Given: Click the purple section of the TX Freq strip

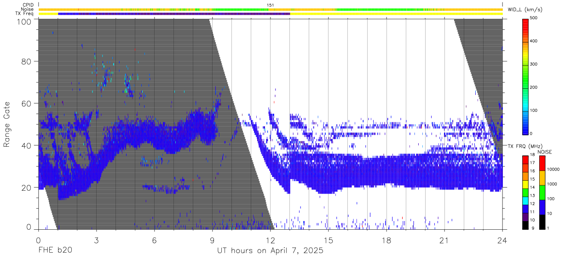Looking at the screenshot, I should pyautogui.click(x=174, y=14).
